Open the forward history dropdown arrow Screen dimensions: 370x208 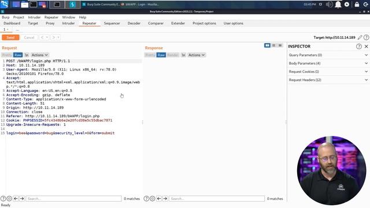pos(58,37)
